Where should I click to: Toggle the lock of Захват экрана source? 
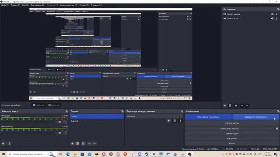point(276,14)
